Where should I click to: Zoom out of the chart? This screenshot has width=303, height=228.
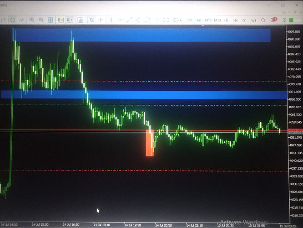(41, 20)
